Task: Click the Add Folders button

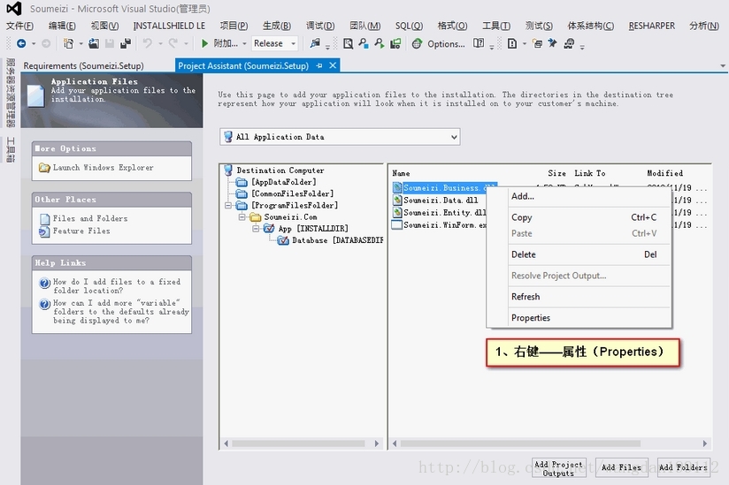Action: 683,467
